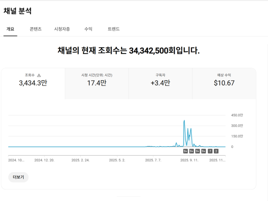The width and height of the screenshot is (268, 201).
Task: Click the highest peak on the views chart
Action: click(184, 121)
